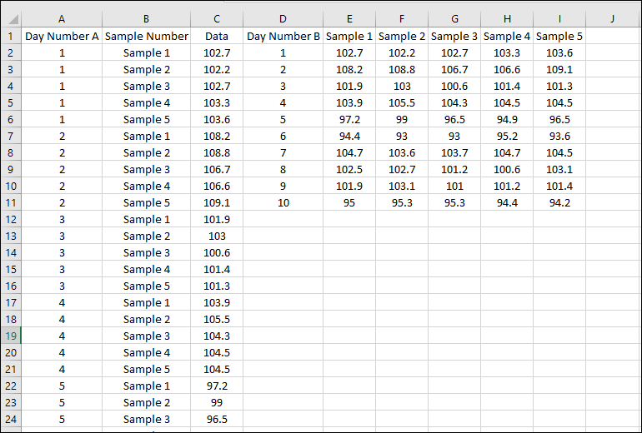Click the 'Sample 3' cell in column G
The image size is (642, 433).
[454, 36]
